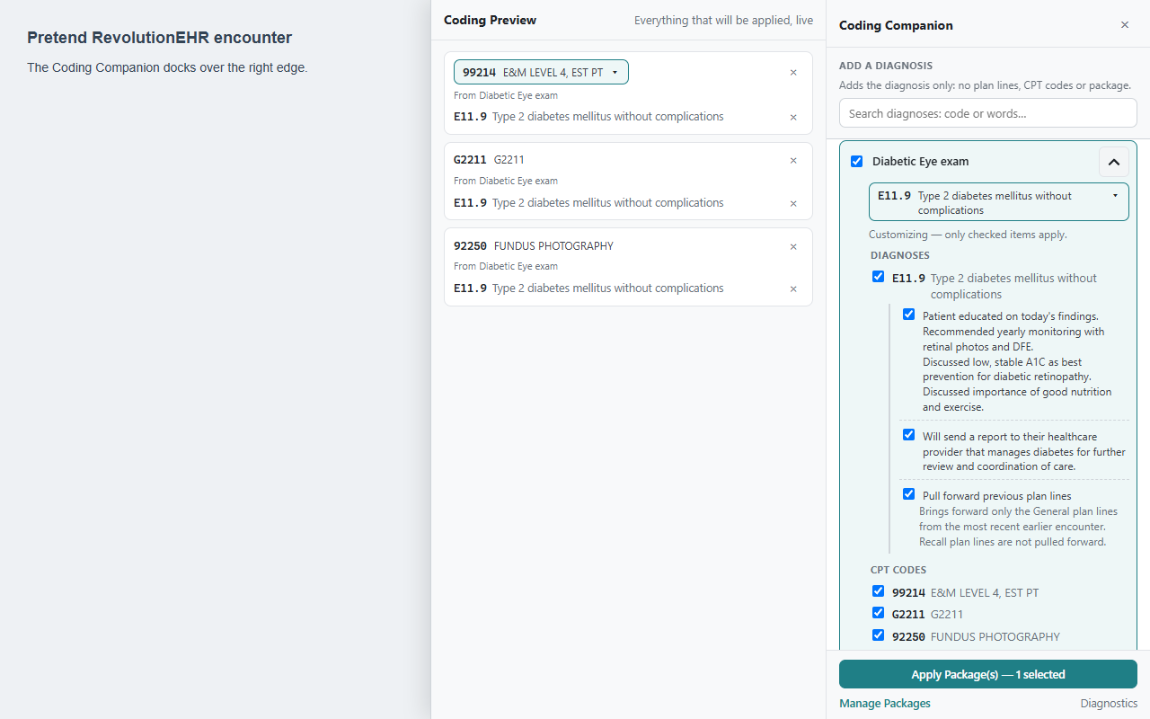Uncheck CPT code G2211 checkbox
Viewport: 1150px width, 719px height.
point(879,613)
